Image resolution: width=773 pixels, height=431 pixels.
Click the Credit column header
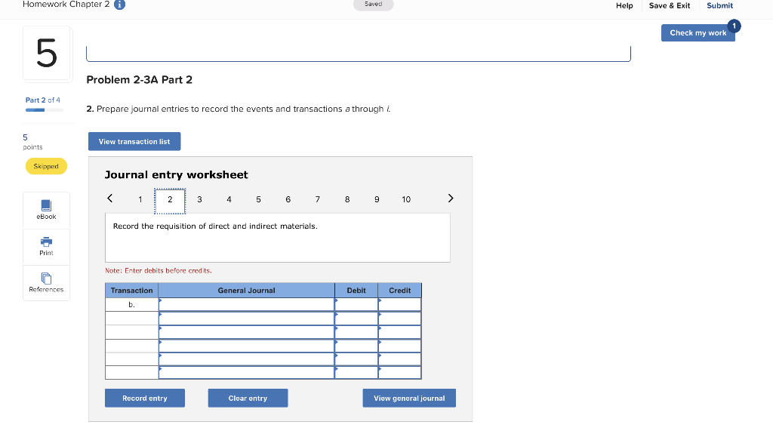point(400,291)
